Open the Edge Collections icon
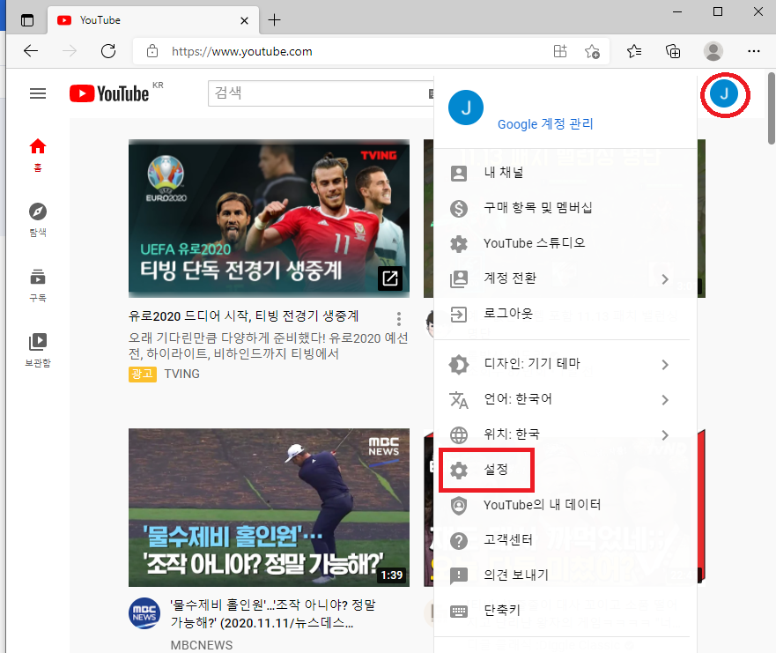The width and height of the screenshot is (776, 653). tap(673, 51)
